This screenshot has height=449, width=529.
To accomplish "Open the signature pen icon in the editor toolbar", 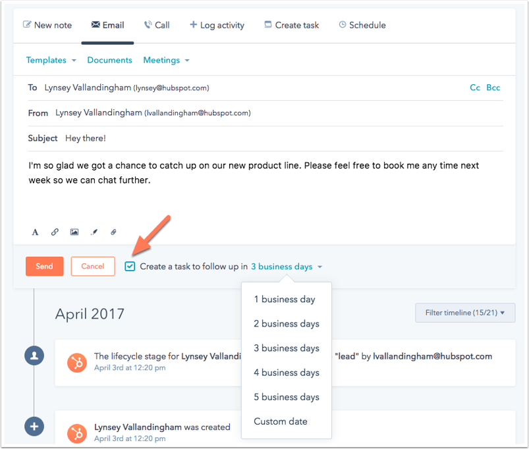I will (x=94, y=232).
